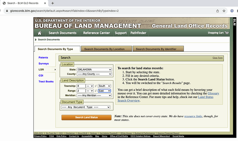Open the Report Misconduct footer link
This screenshot has width=238, height=141.
point(161,136)
